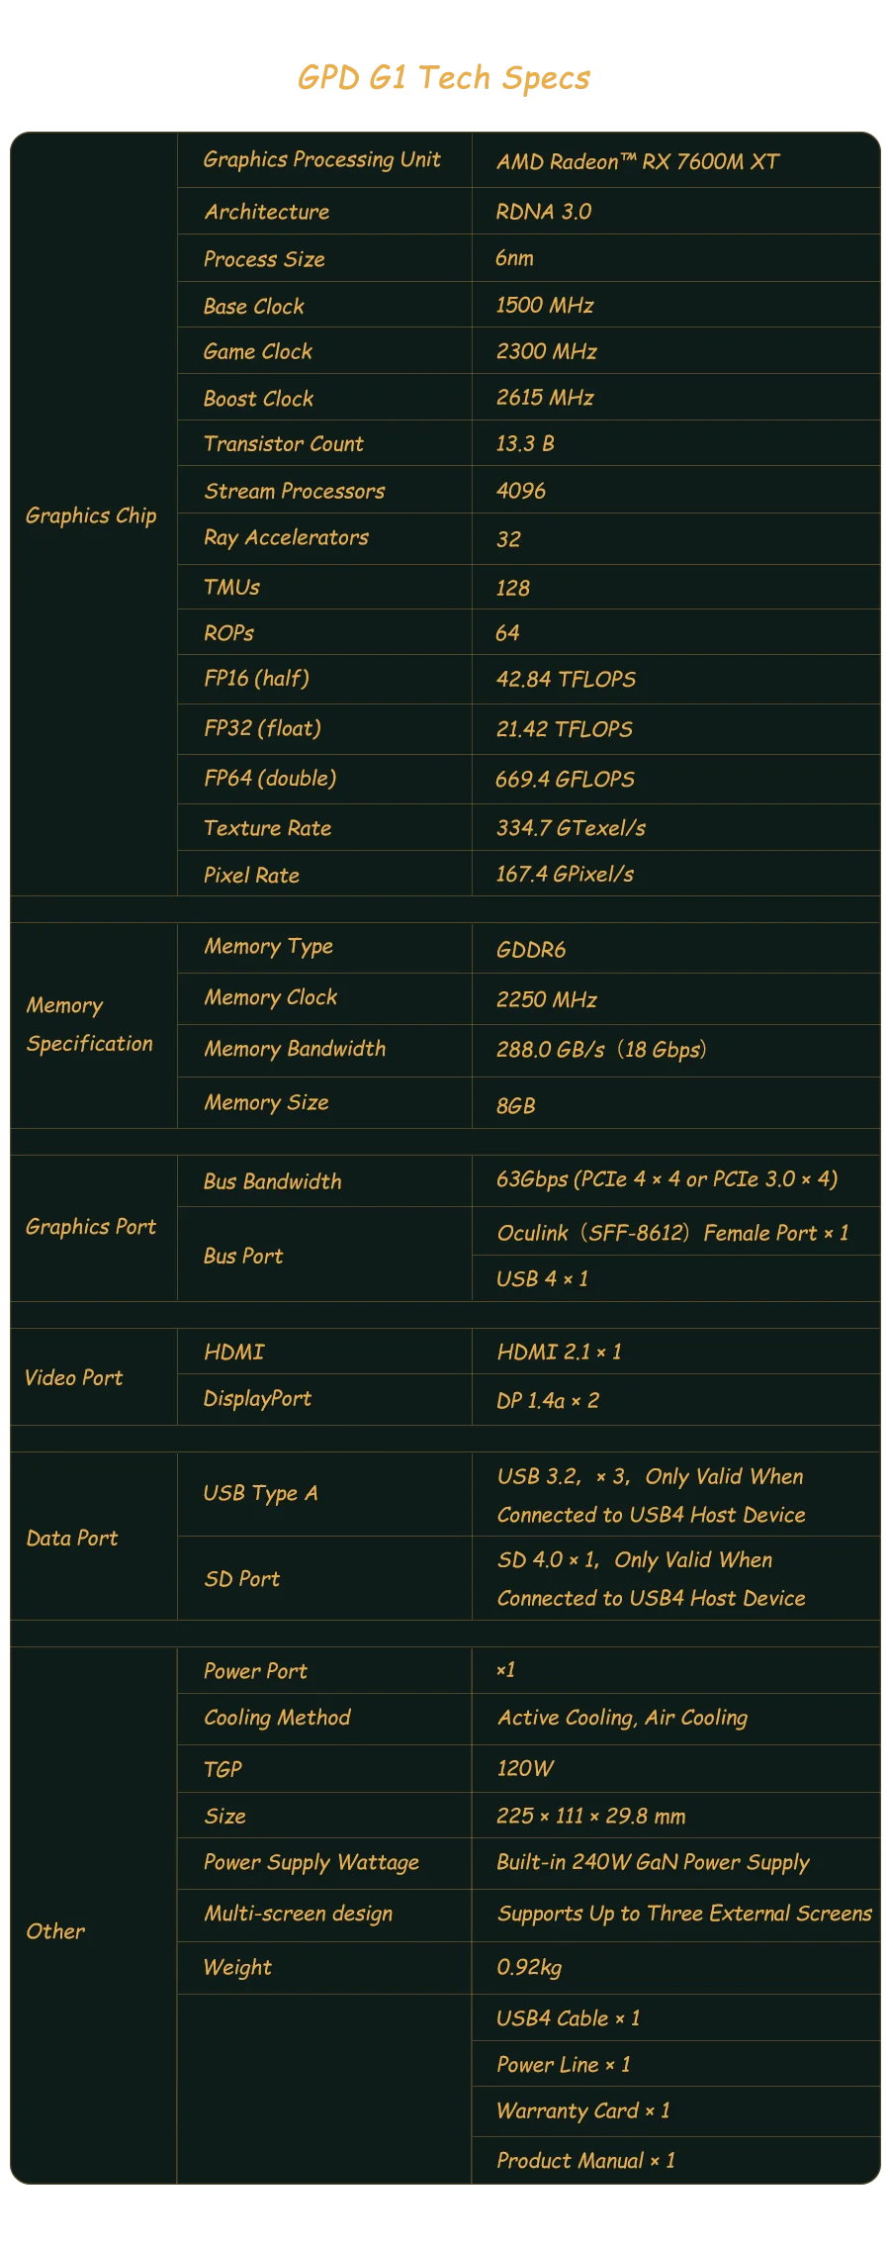This screenshot has height=2245, width=890.
Task: Select the Boost Clock label
Action: click(258, 399)
